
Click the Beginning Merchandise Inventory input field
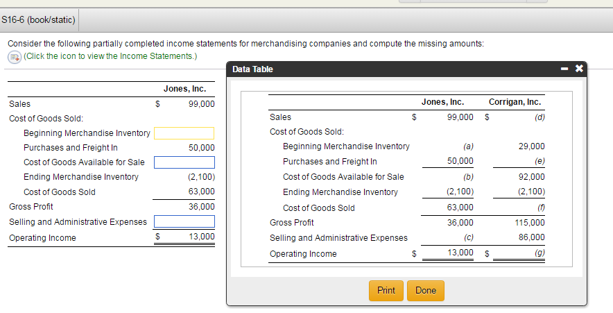click(184, 133)
